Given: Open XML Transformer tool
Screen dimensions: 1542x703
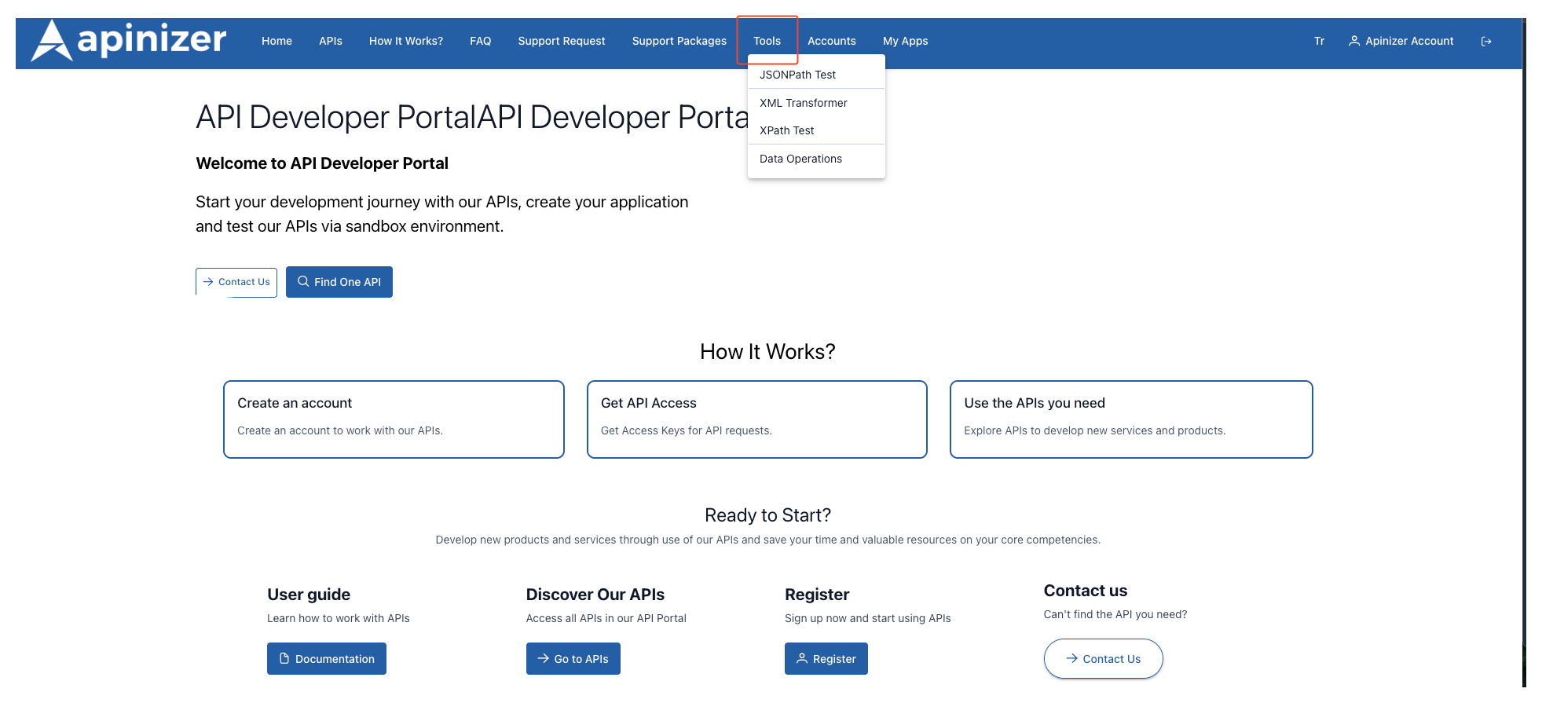Looking at the screenshot, I should pyautogui.click(x=803, y=103).
